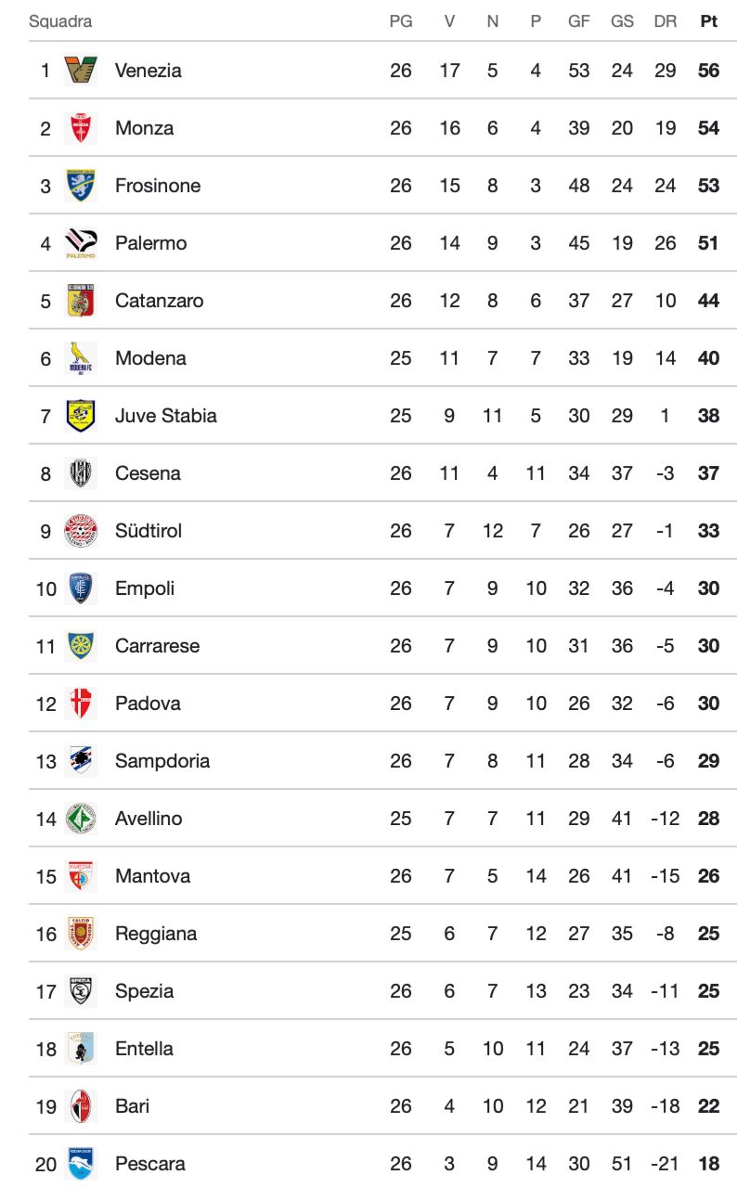737x1188 pixels.
Task: Click the DR column header
Action: (x=666, y=21)
